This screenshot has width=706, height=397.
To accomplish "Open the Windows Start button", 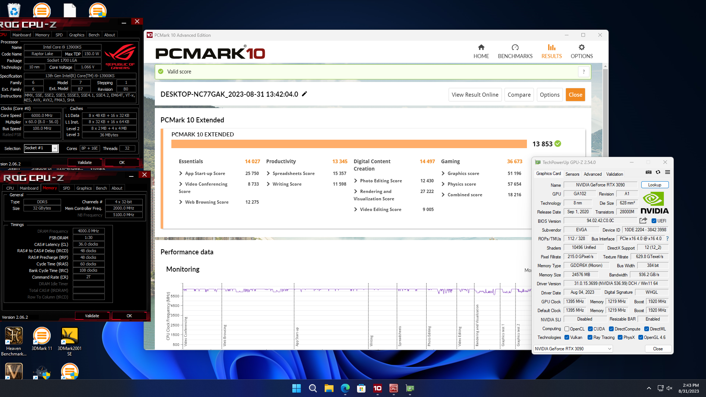I will coord(296,388).
